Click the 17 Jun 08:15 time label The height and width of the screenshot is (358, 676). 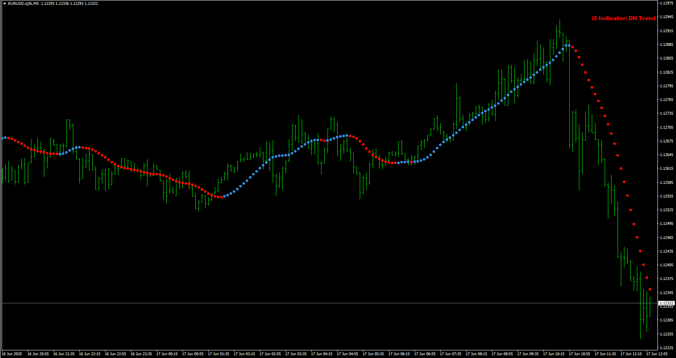pos(476,354)
